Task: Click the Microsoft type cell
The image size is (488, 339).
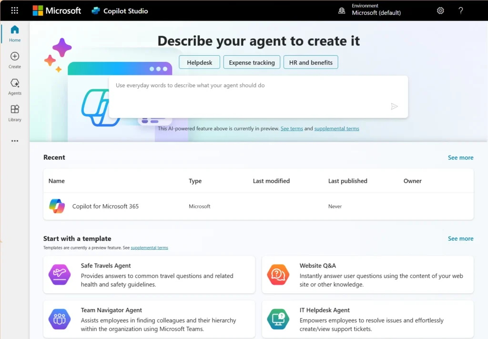Action: coord(200,206)
